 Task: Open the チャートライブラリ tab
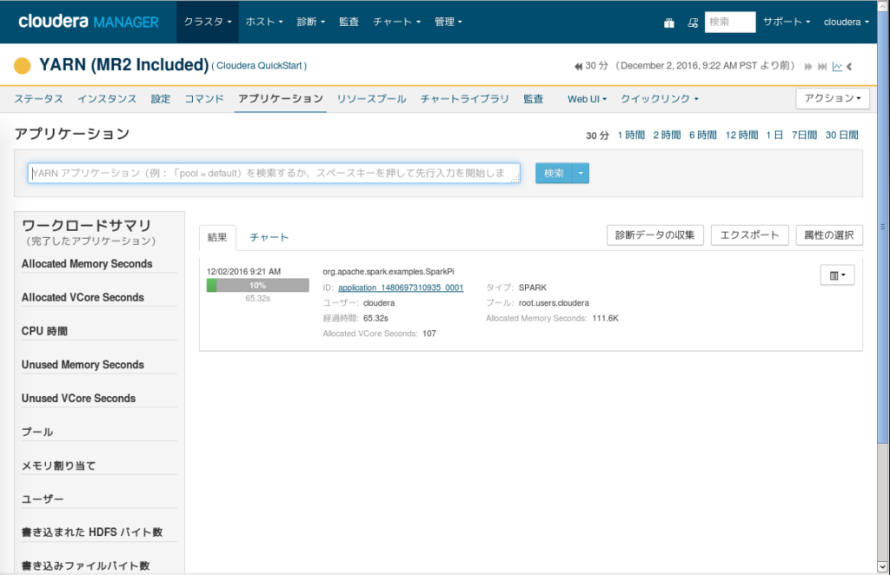(x=464, y=99)
